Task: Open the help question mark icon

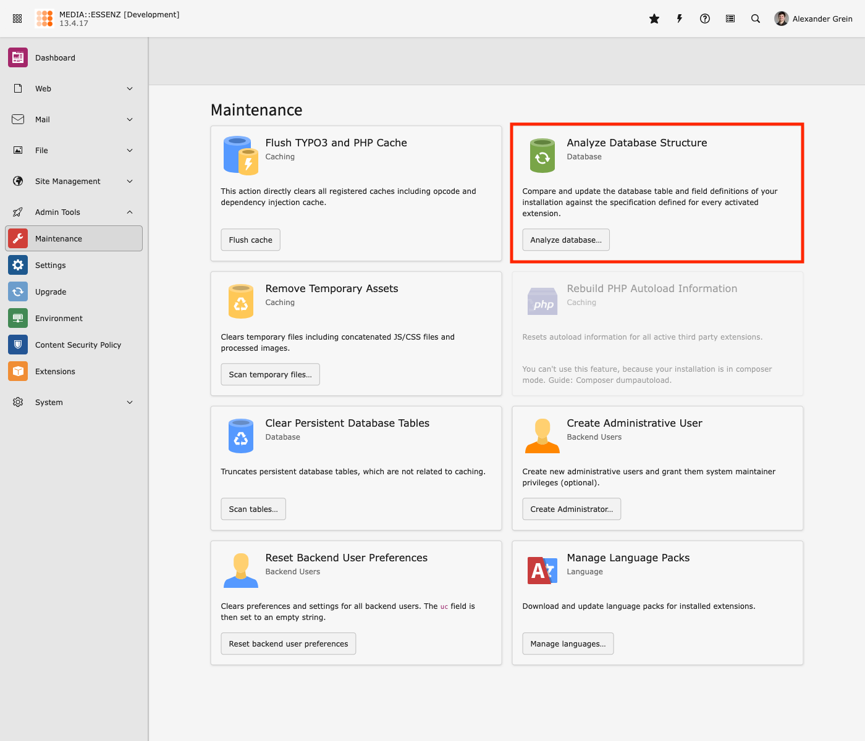Action: pyautogui.click(x=705, y=19)
